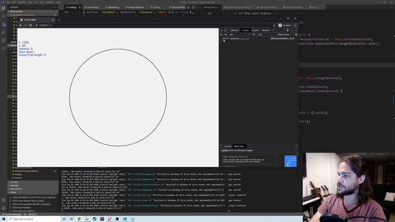Click the Incognito profile button in Chrome

coord(285,25)
